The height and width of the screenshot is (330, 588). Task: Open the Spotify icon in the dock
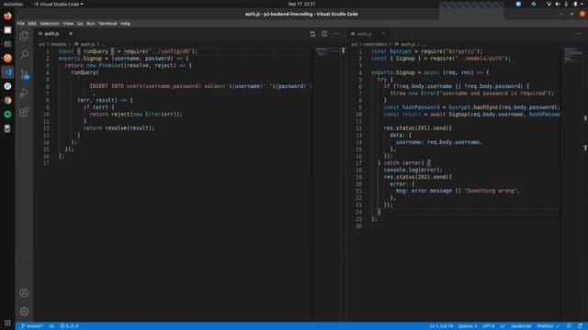tap(7, 115)
